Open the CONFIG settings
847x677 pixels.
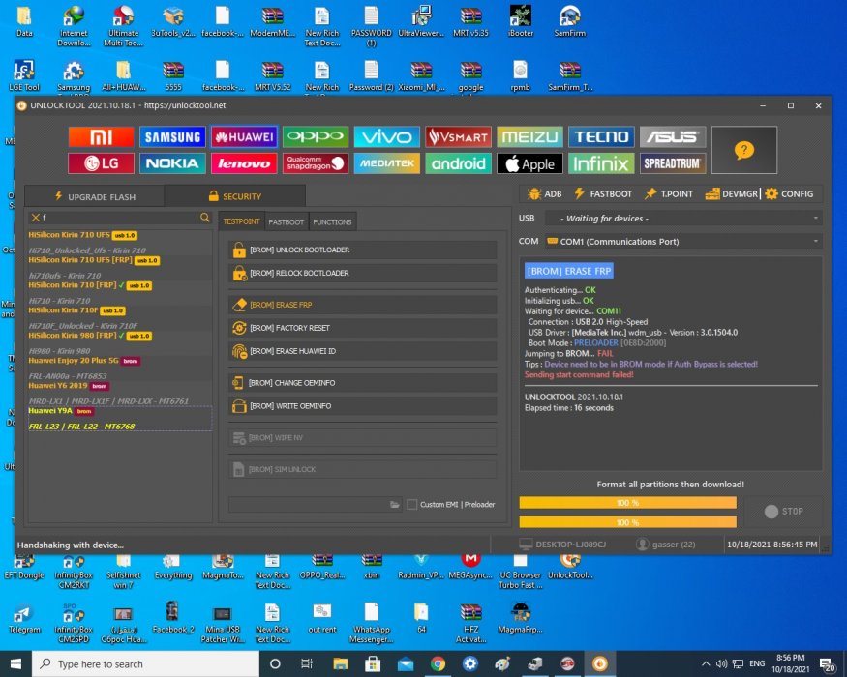[789, 193]
